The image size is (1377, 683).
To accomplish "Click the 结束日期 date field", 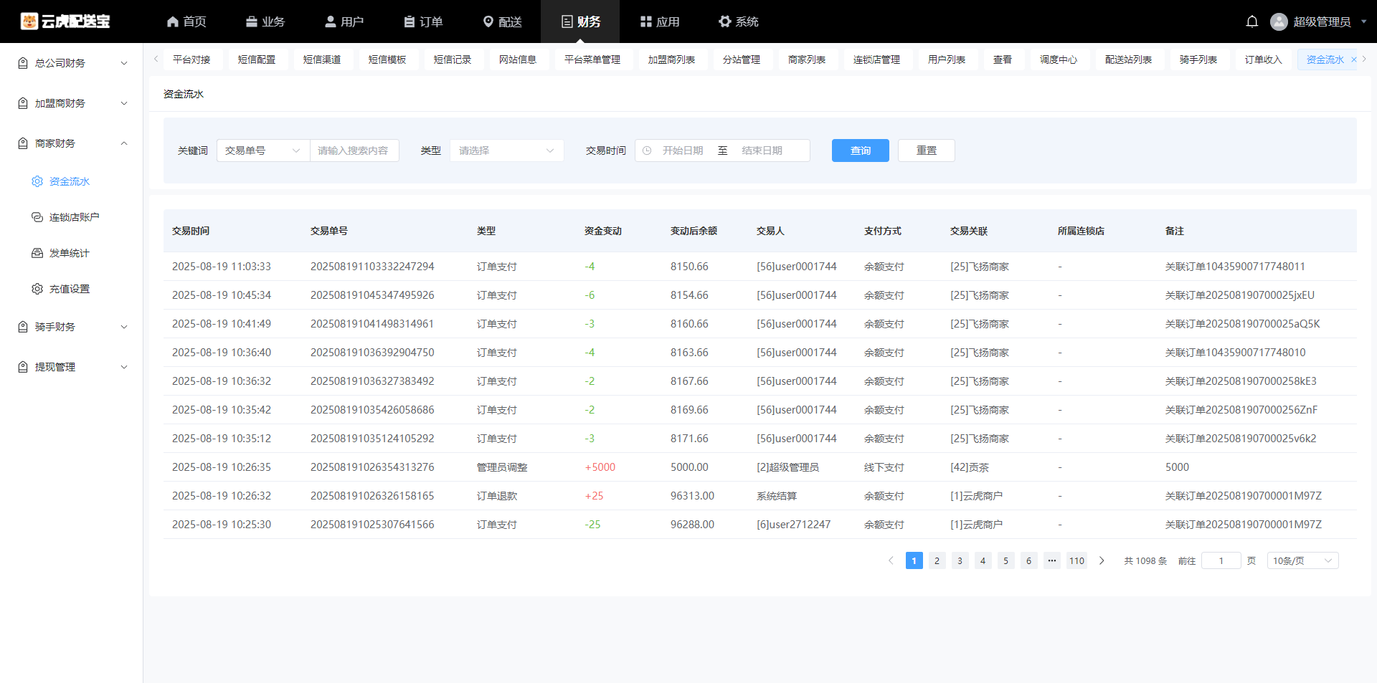I will tap(762, 151).
